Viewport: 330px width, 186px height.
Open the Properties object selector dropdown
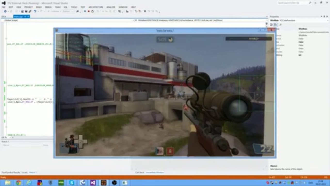point(299,20)
